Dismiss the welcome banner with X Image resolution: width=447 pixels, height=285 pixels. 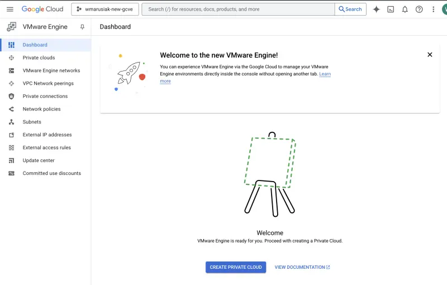pyautogui.click(x=430, y=55)
